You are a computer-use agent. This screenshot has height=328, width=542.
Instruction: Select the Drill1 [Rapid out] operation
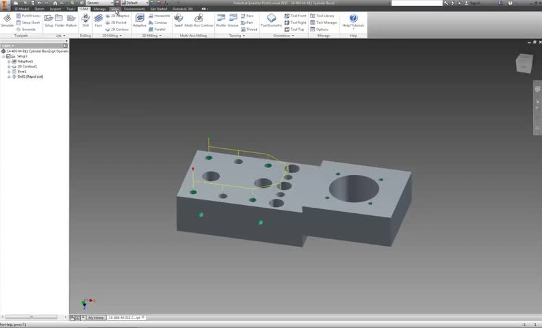click(x=30, y=77)
